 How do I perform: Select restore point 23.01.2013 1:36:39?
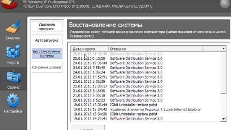[x=146, y=82]
